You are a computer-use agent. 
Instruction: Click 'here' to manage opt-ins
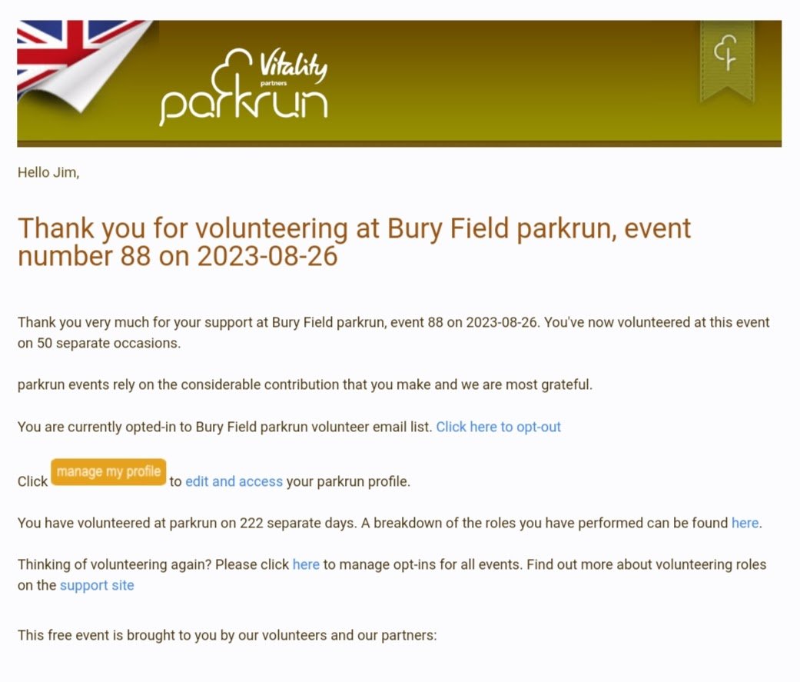pos(306,564)
